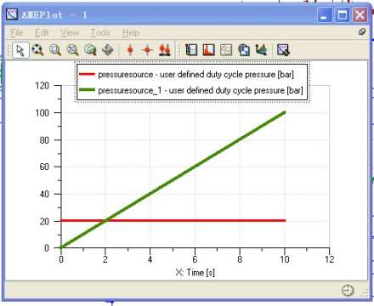Image resolution: width=374 pixels, height=306 pixels.
Task: Click the add new plot icon
Action: pos(283,50)
